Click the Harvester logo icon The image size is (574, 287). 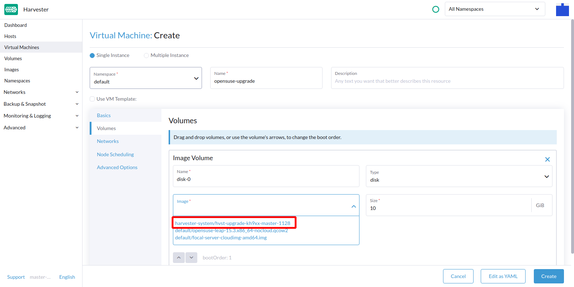(11, 9)
